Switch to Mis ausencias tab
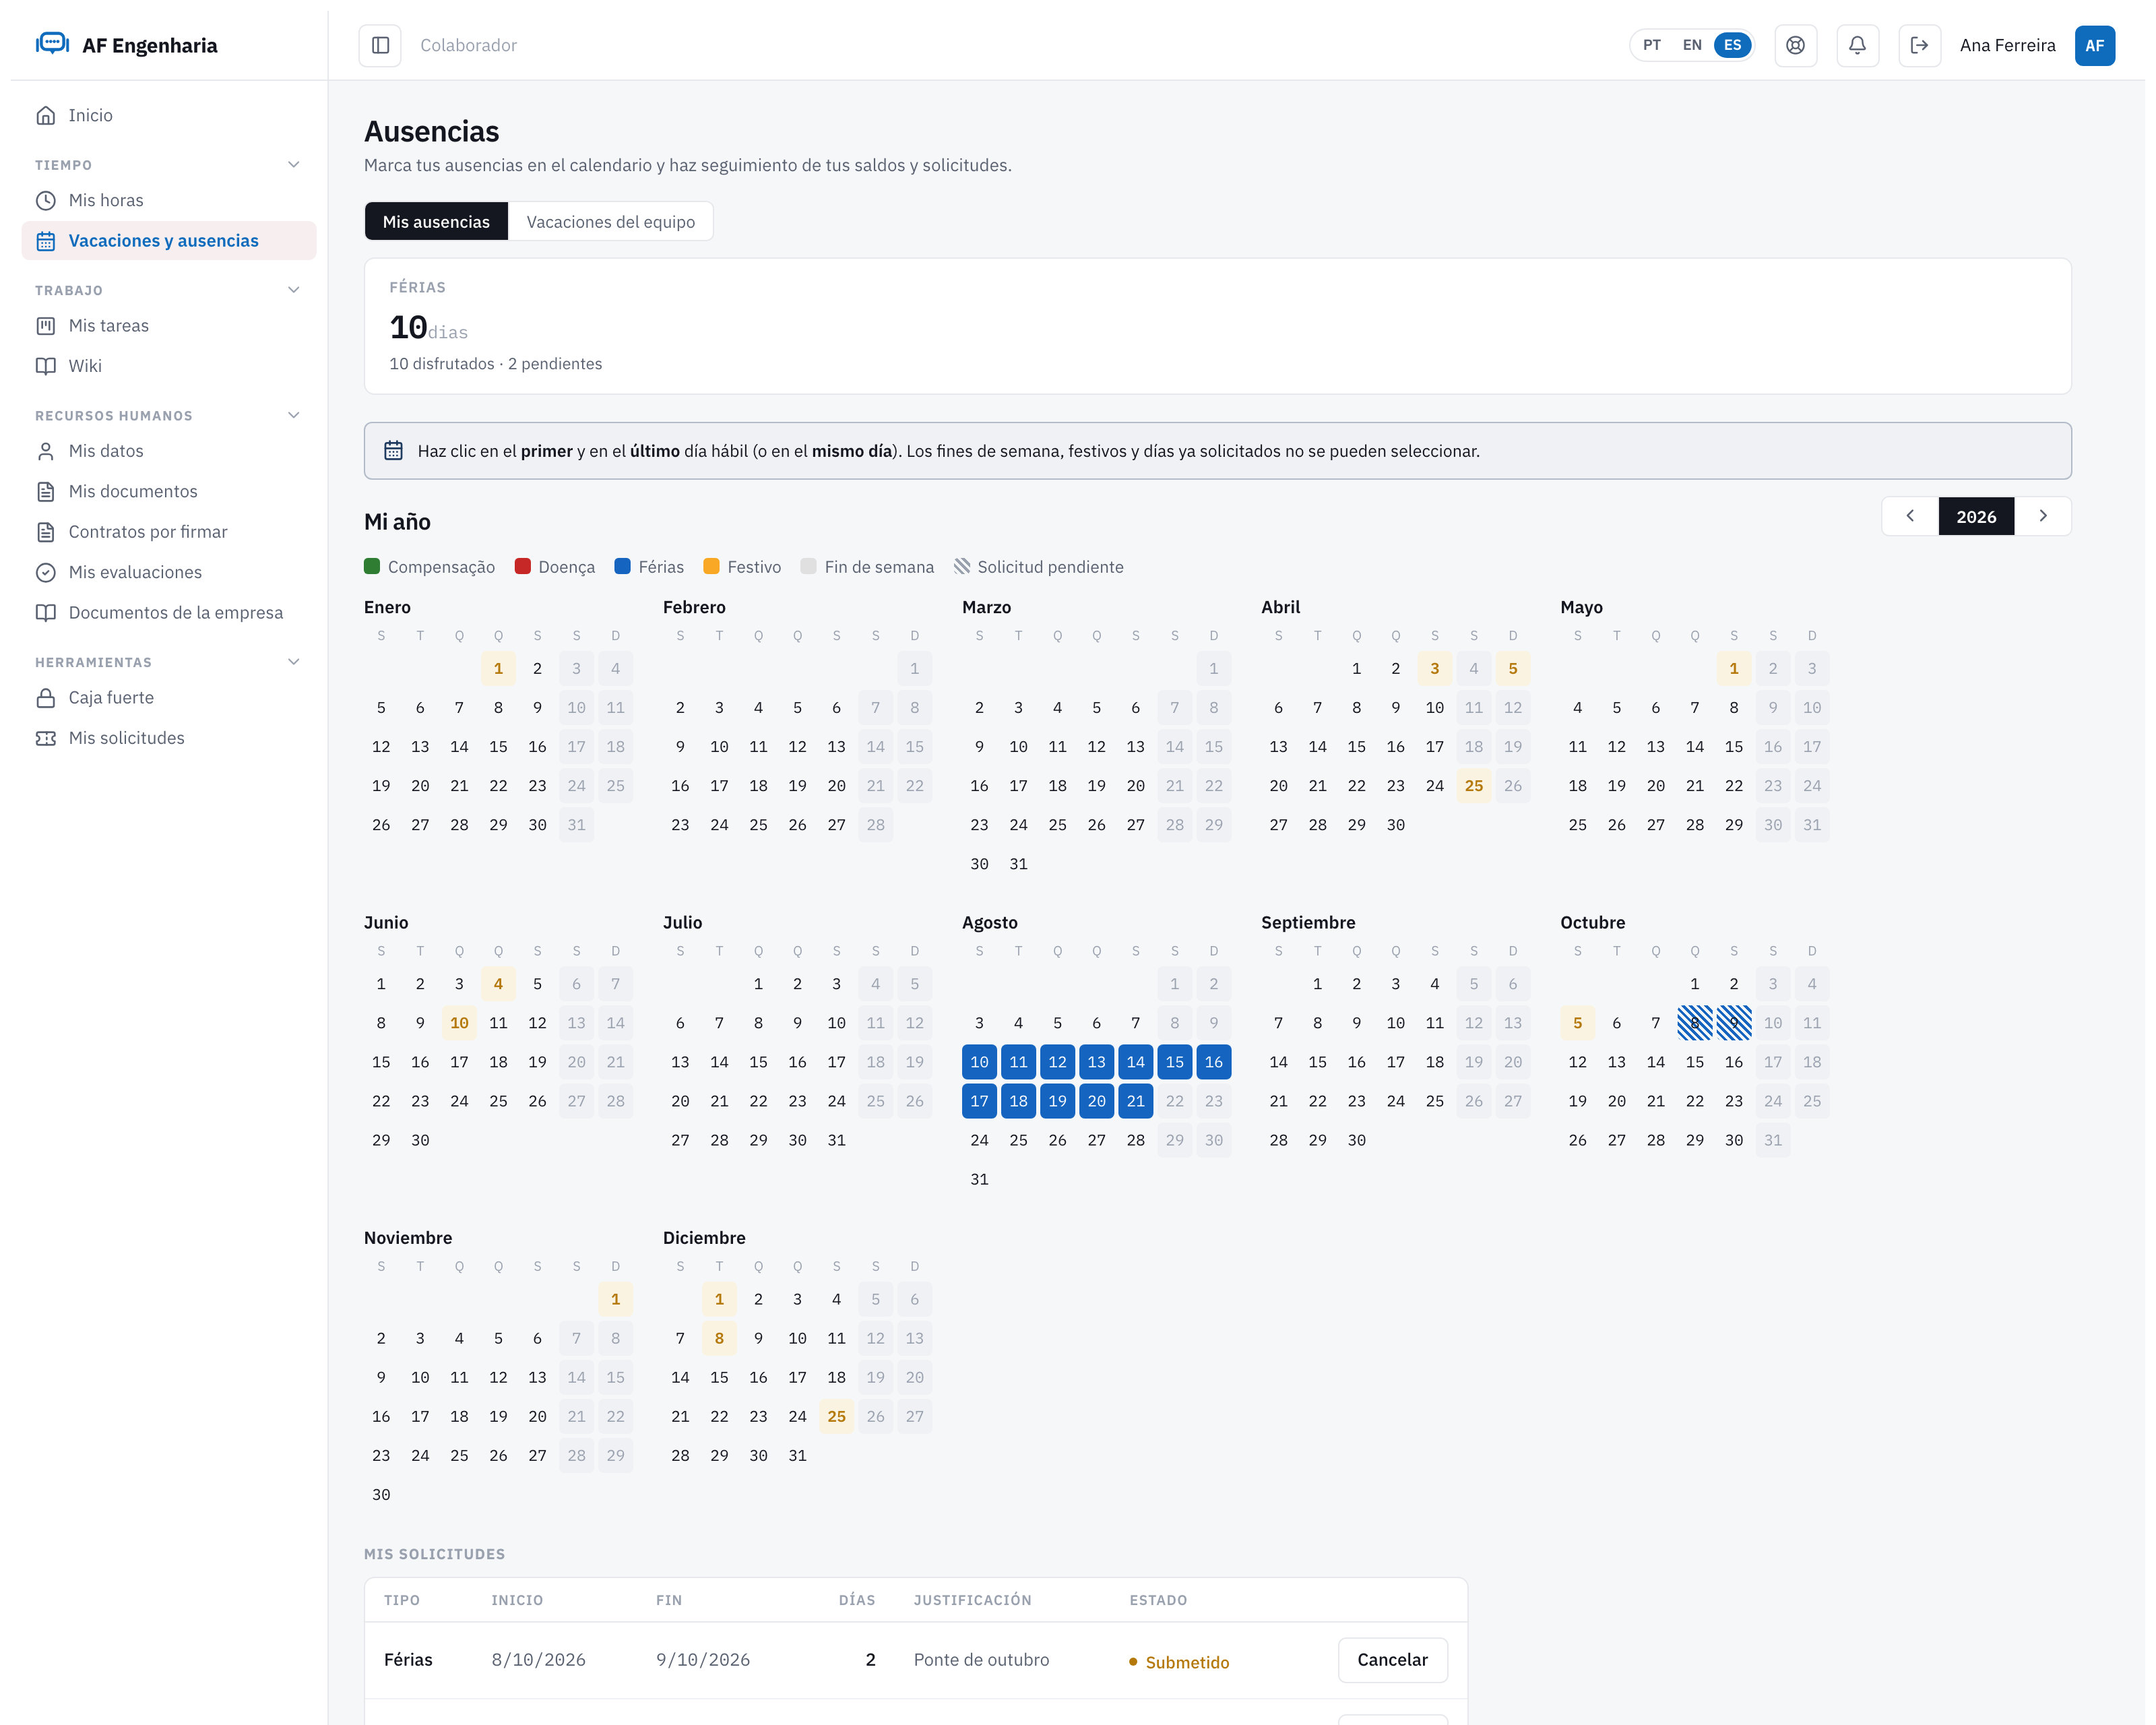This screenshot has height=1725, width=2156. [x=436, y=221]
